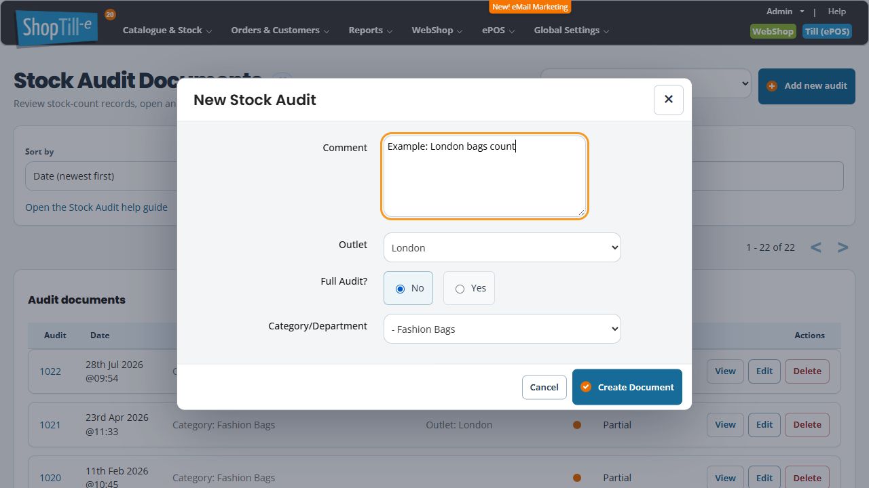Viewport: 869px width, 488px height.
Task: Click the Create Document checkmark icon
Action: (x=587, y=387)
